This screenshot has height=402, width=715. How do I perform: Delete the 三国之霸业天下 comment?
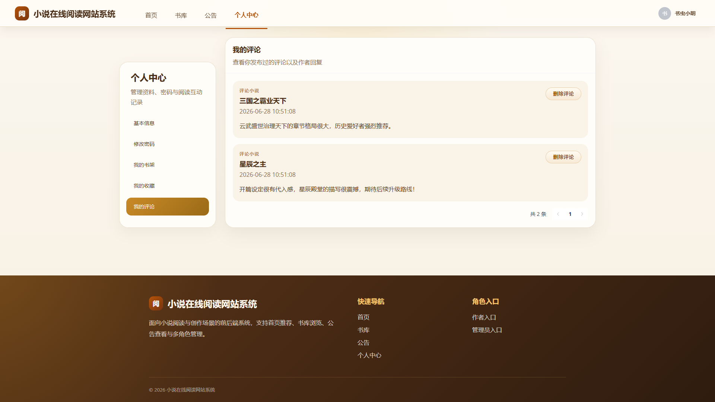[563, 94]
